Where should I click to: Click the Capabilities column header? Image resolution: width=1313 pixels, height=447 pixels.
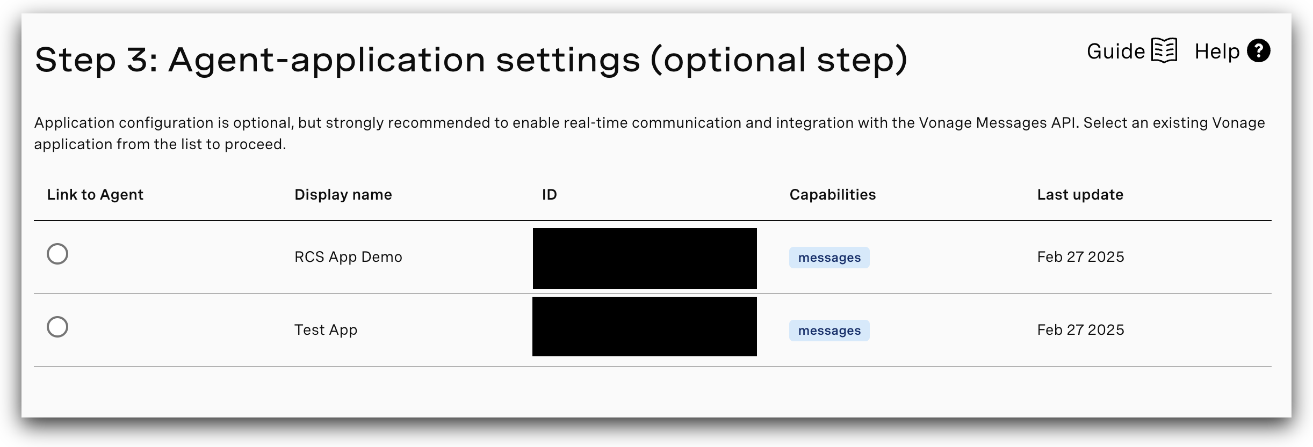[832, 195]
